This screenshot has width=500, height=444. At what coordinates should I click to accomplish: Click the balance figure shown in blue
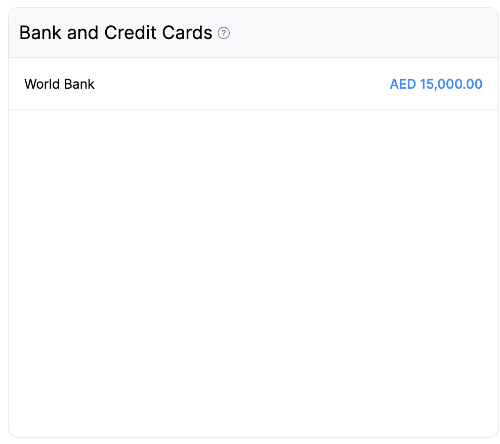coord(436,84)
